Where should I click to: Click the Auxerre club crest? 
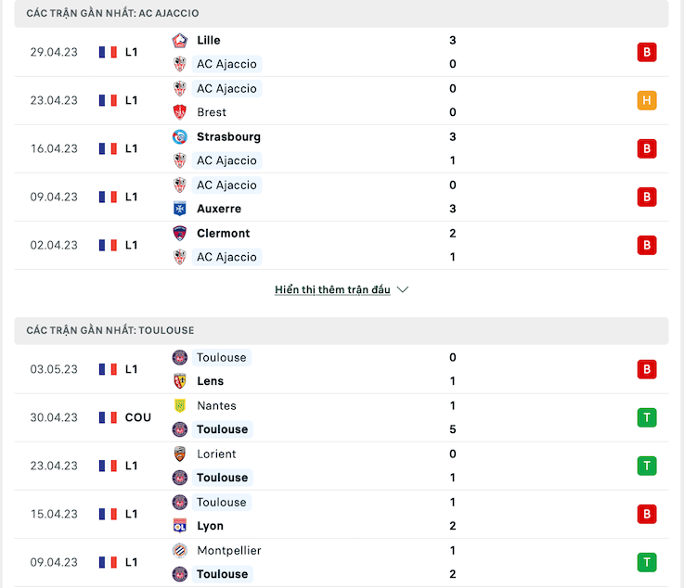tap(180, 209)
